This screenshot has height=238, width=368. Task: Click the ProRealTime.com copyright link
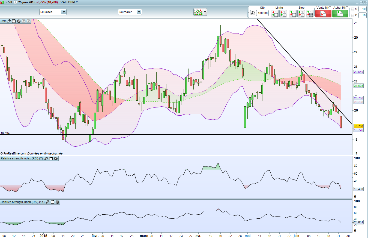13,153
